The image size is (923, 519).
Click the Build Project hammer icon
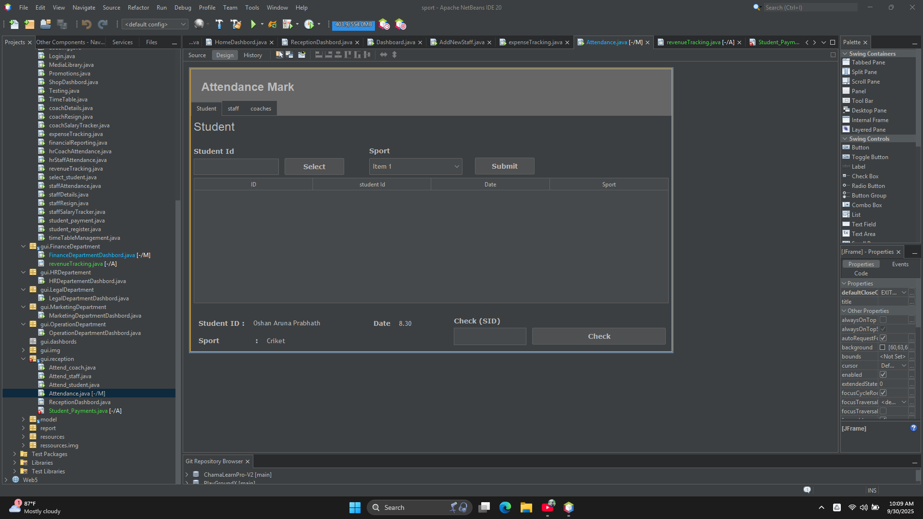(x=219, y=25)
